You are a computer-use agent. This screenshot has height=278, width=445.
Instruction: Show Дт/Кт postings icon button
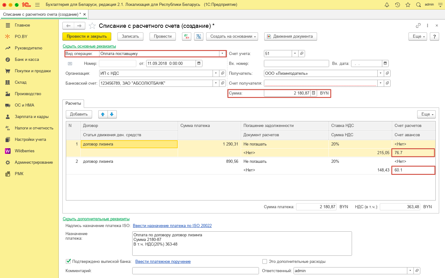click(x=187, y=36)
